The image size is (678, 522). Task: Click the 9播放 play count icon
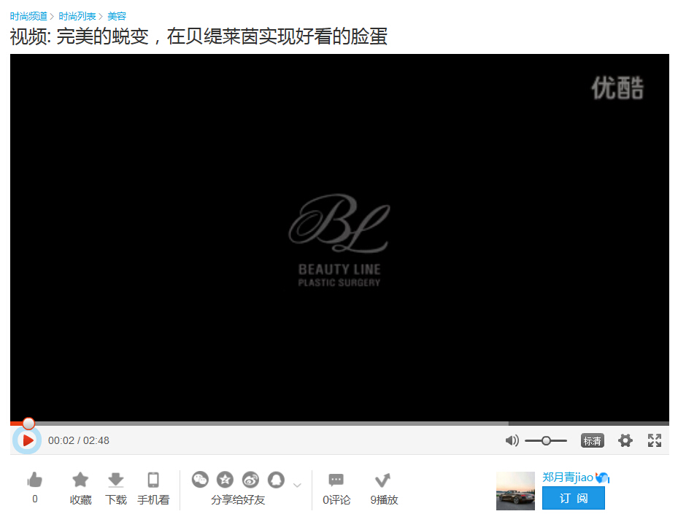click(x=382, y=480)
